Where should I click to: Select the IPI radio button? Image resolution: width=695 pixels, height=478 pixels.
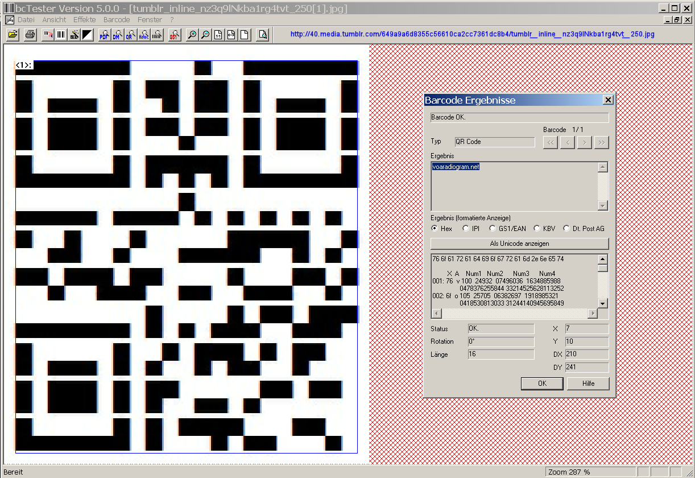pos(466,228)
